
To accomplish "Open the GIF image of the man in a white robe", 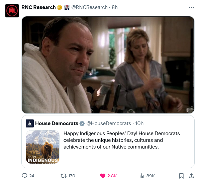I will click(108, 65).
